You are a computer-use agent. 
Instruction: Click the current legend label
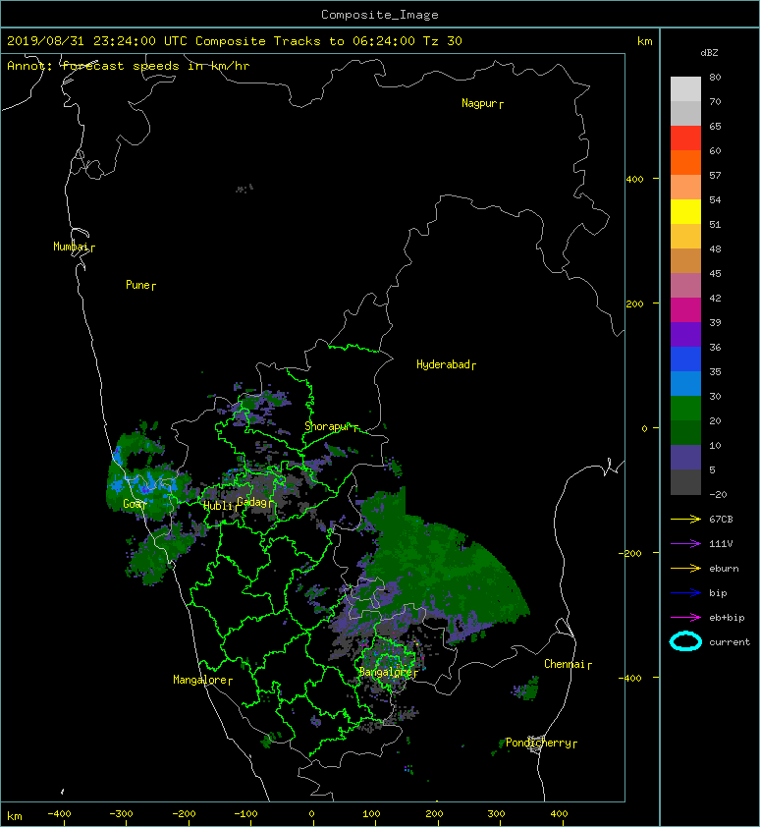730,642
